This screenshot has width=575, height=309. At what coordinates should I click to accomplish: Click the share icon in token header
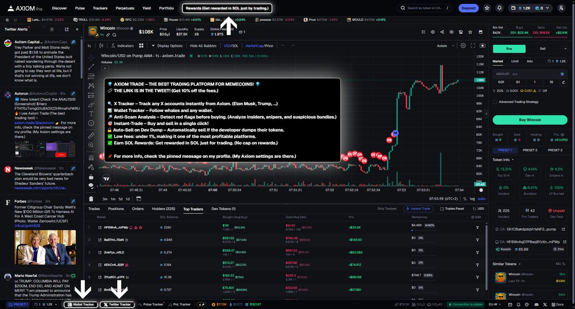(x=442, y=32)
